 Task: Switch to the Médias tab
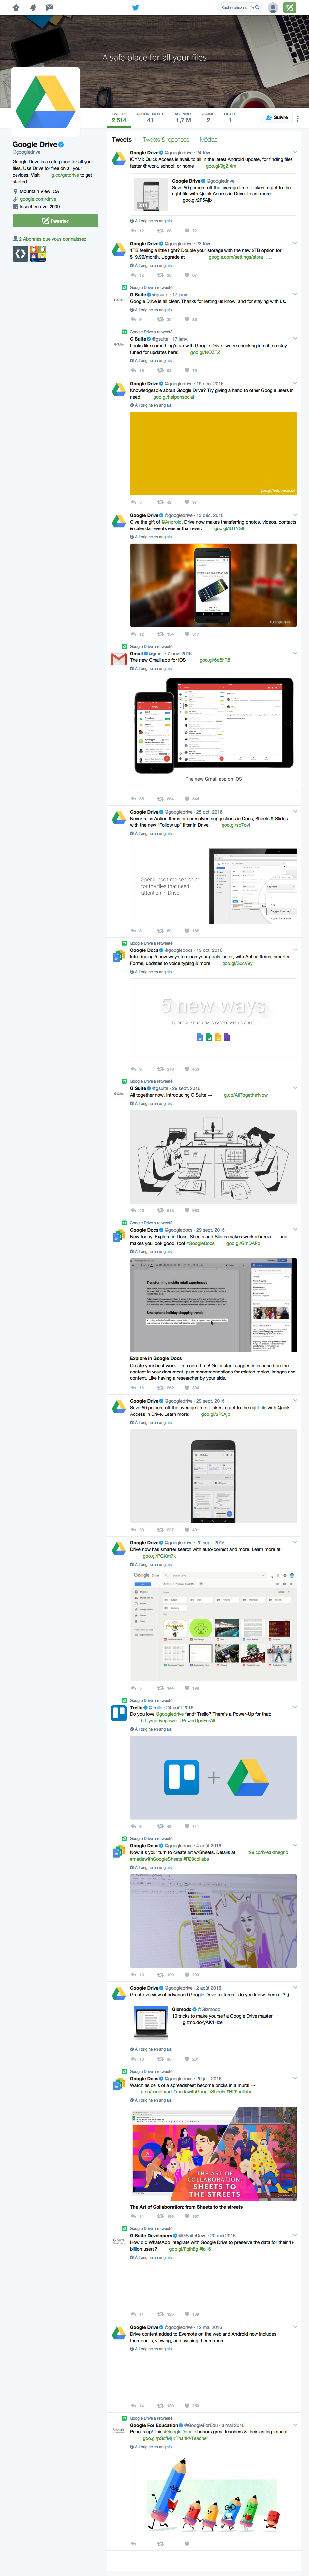[x=208, y=140]
